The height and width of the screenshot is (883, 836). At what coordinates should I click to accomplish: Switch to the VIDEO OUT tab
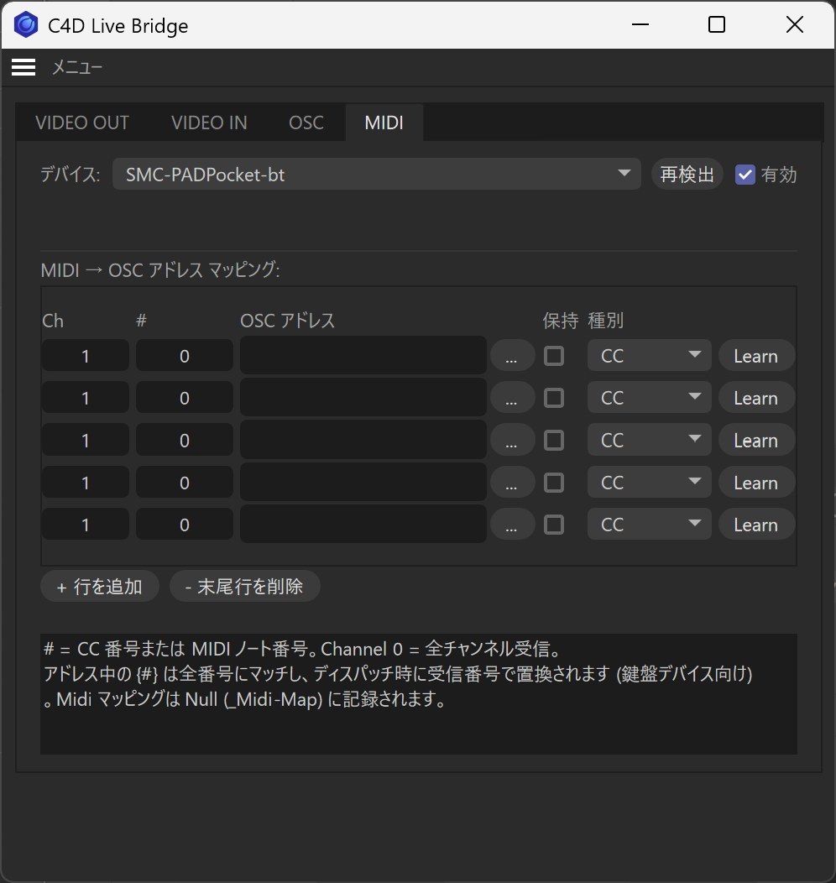(x=82, y=123)
